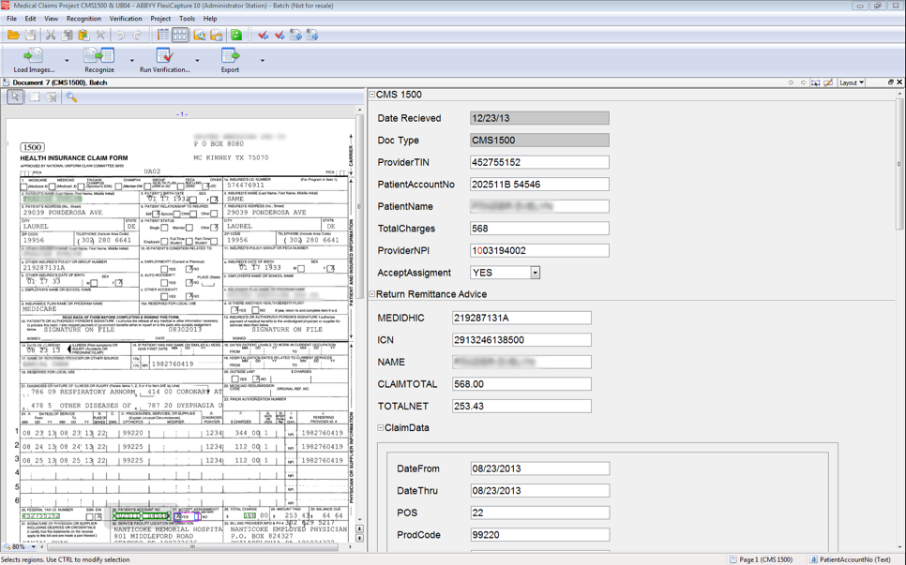
Task: Click the ProviderNPI input field
Action: 539,250
